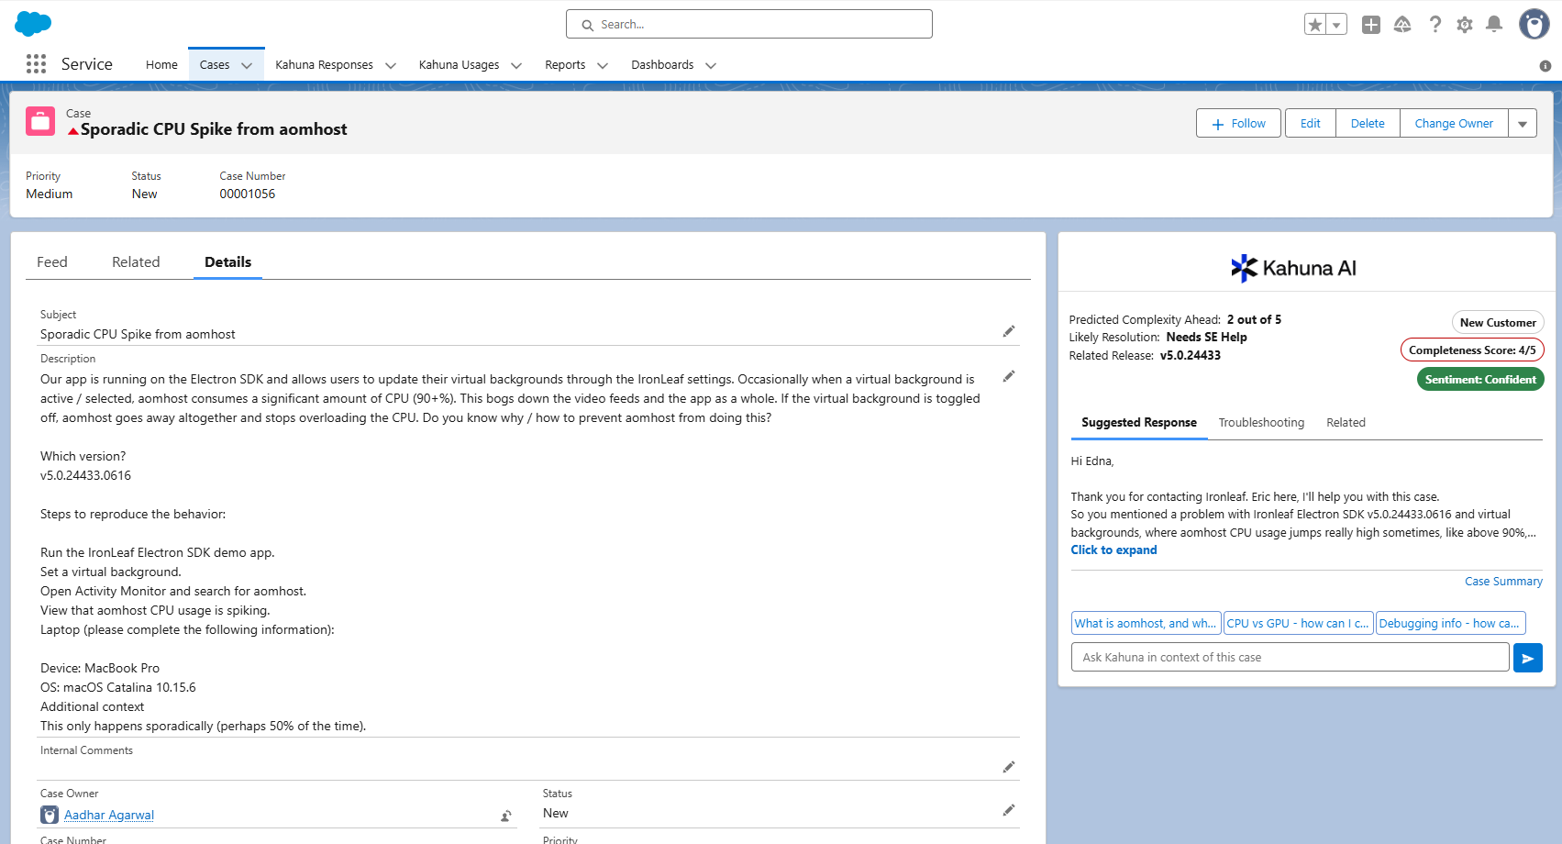Open the Aadhar Agarwal owner link
The width and height of the screenshot is (1562, 844).
[109, 815]
